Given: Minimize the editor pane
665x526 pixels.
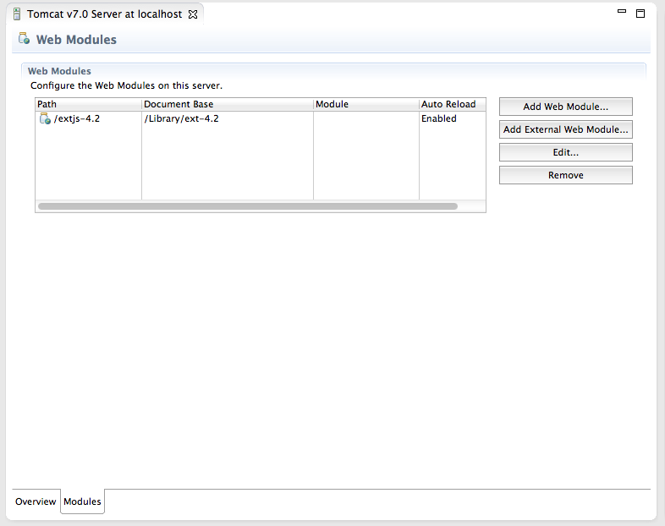Looking at the screenshot, I should pos(622,13).
